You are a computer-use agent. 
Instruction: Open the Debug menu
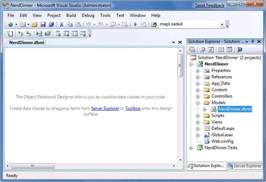coord(88,15)
